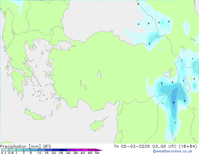199x154 pixels.
Task: Pick the 1–2 mm legend swatch
Action: pyautogui.click(x=20, y=150)
